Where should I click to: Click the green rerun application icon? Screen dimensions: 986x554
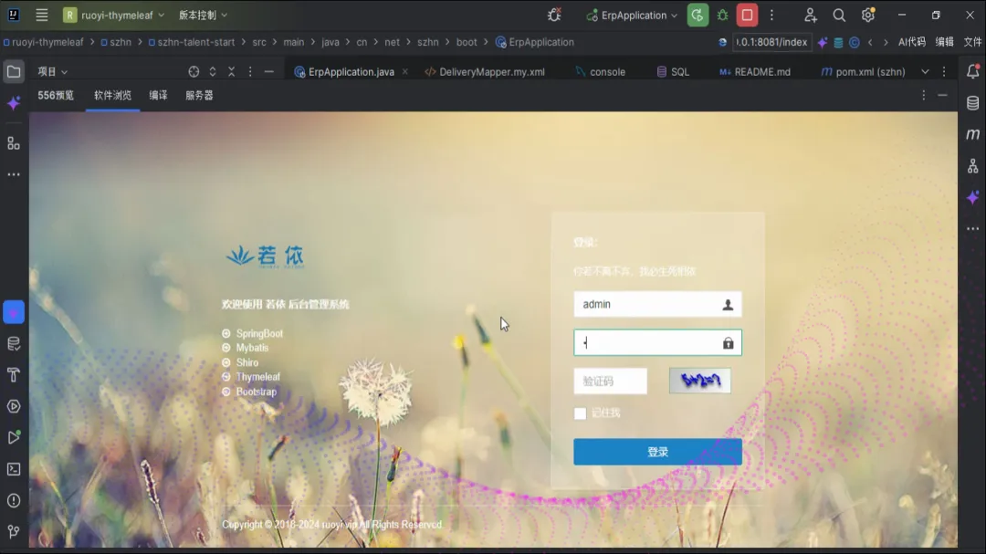click(x=698, y=16)
